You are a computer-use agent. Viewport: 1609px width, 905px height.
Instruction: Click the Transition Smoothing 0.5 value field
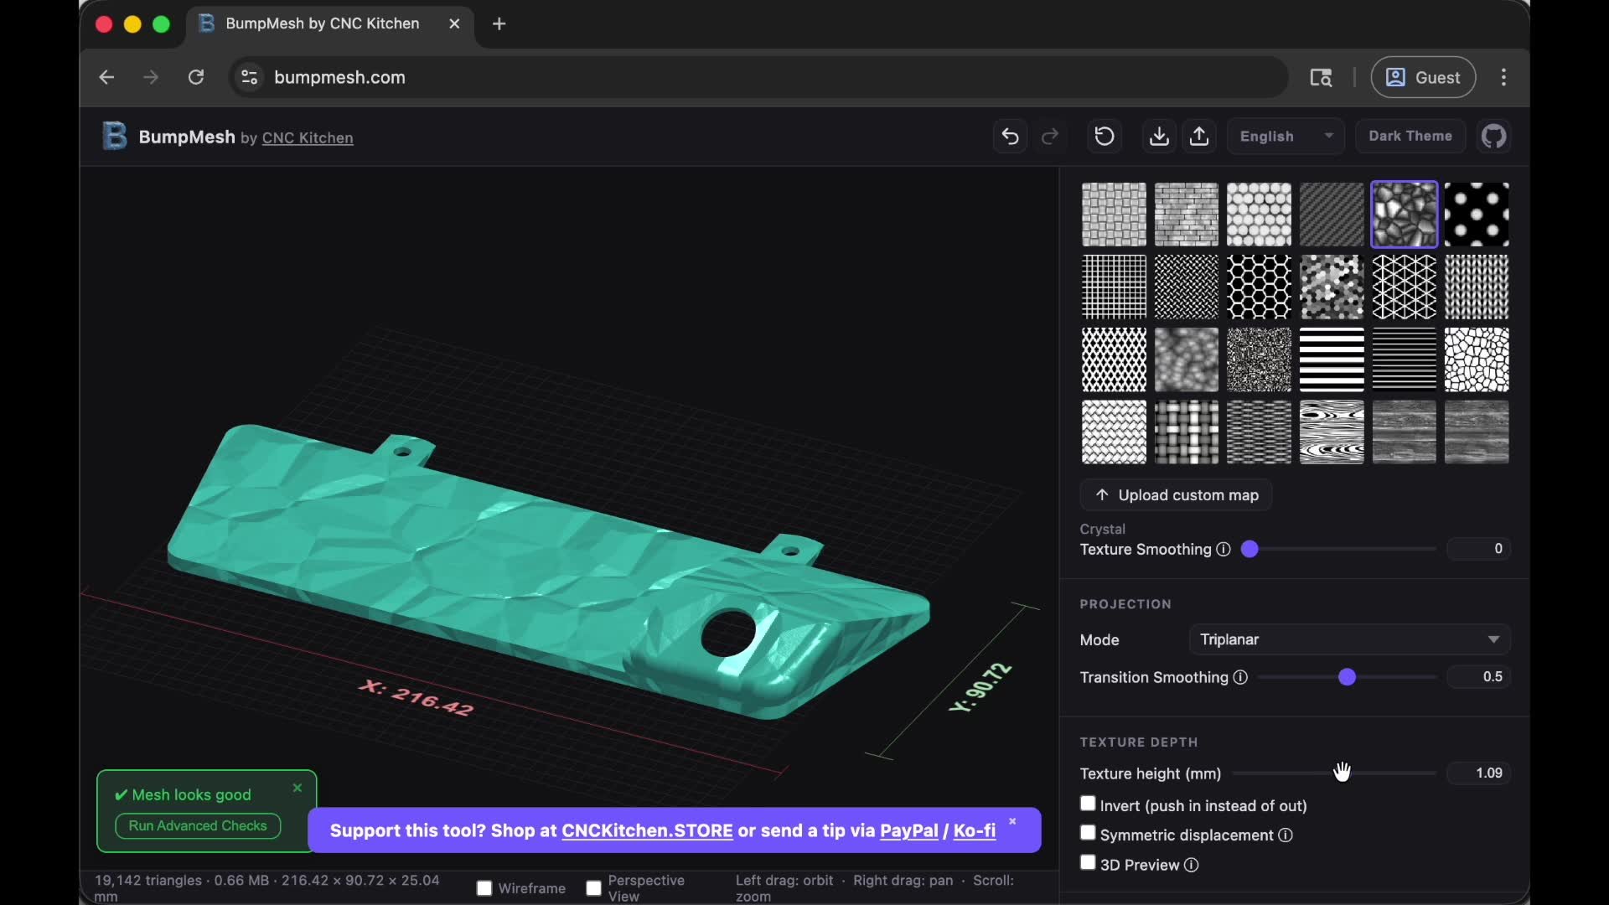(1479, 677)
